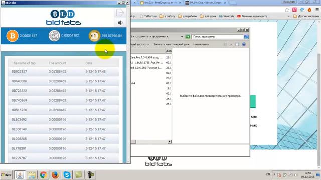
Task: Click the Skype icon in the taskbar
Action: 67,175
